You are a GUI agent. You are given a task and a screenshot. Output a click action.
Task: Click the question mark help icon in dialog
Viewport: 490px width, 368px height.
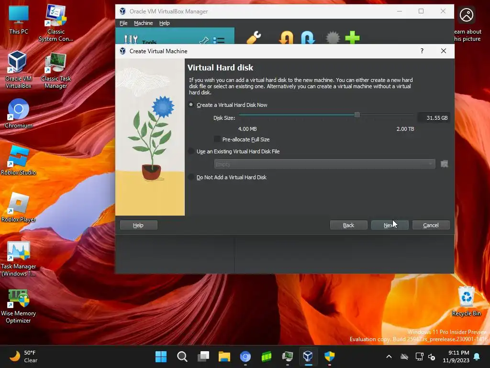pos(422,51)
